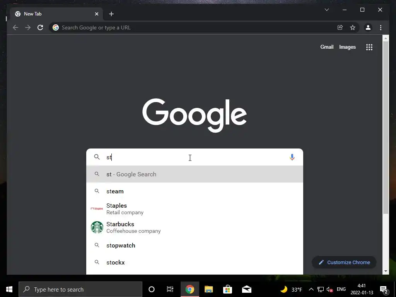Screen dimensions: 396x297
Task: Click the share page icon in address bar
Action: coord(340,27)
